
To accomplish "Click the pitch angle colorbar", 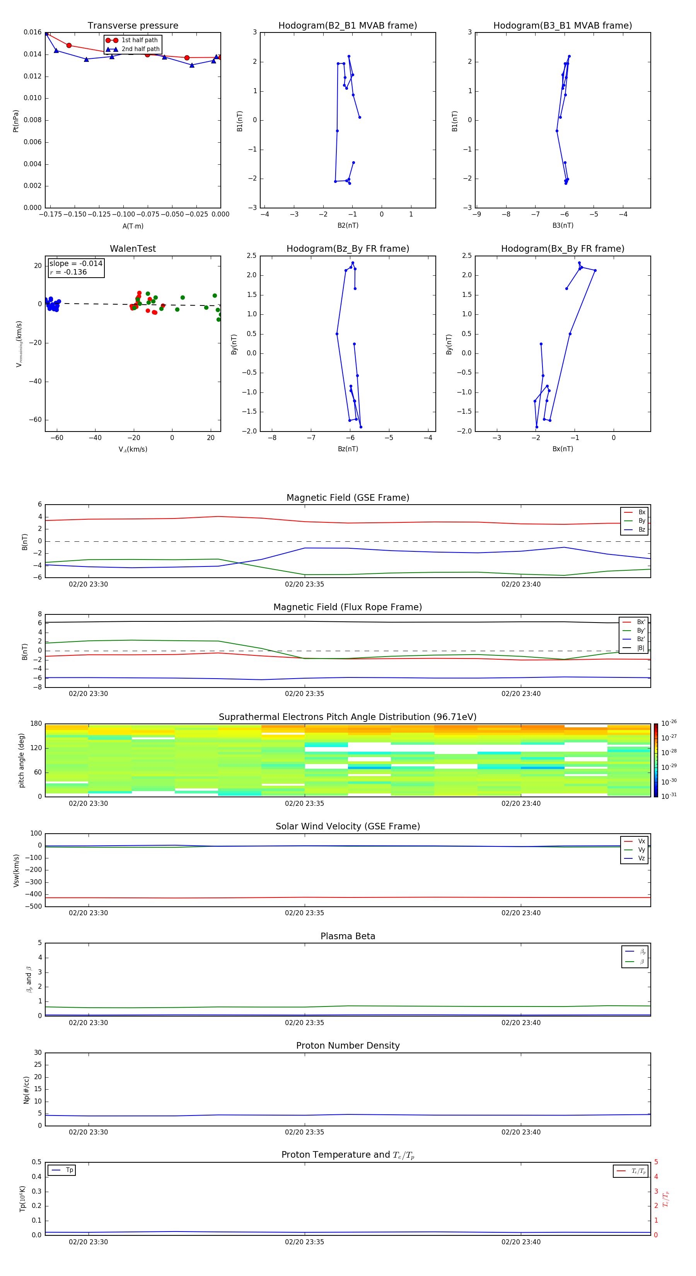I will pyautogui.click(x=656, y=760).
